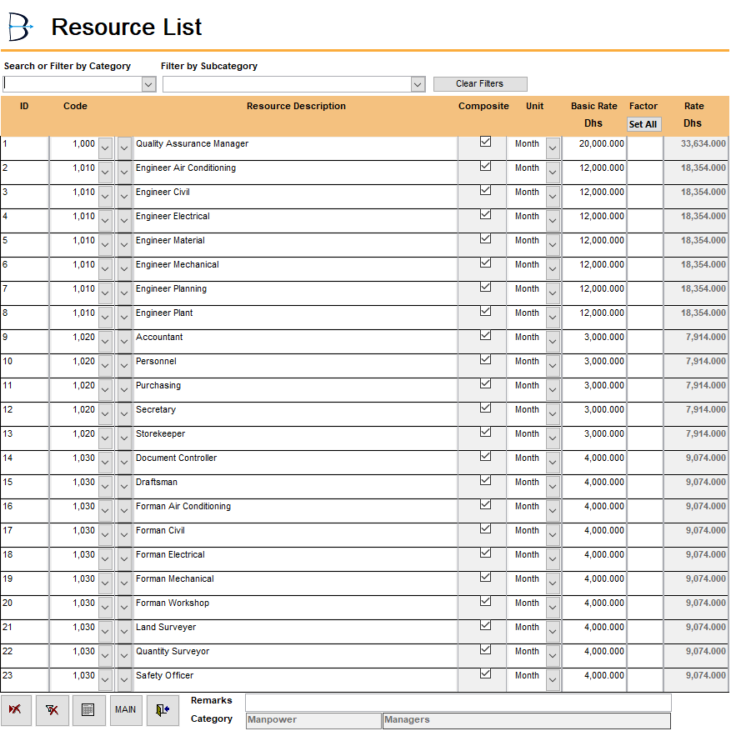
Task: Toggle Composite checkbox for Forman Electrical
Action: coord(485,553)
